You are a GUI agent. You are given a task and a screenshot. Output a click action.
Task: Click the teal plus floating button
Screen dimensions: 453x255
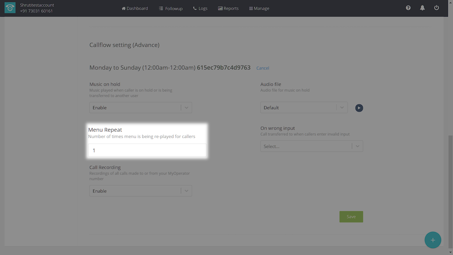(x=432, y=240)
